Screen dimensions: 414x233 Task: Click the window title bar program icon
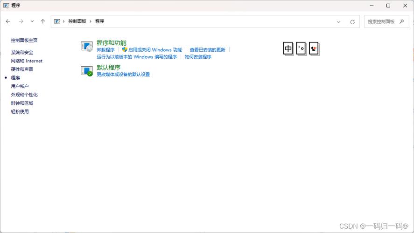pyautogui.click(x=6, y=6)
